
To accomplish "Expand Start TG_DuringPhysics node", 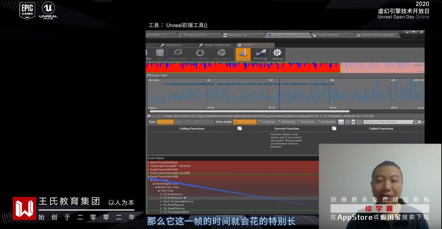I will tap(161, 201).
